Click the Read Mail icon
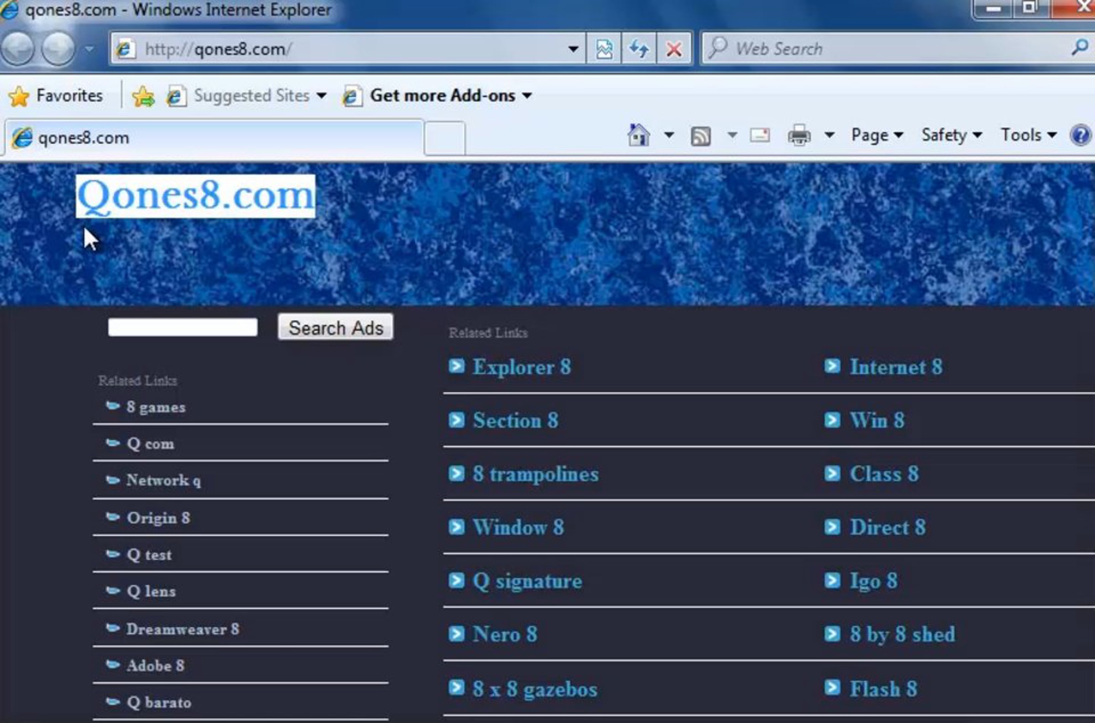The height and width of the screenshot is (723, 1095). pyautogui.click(x=759, y=135)
